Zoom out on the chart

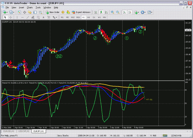tap(118, 12)
